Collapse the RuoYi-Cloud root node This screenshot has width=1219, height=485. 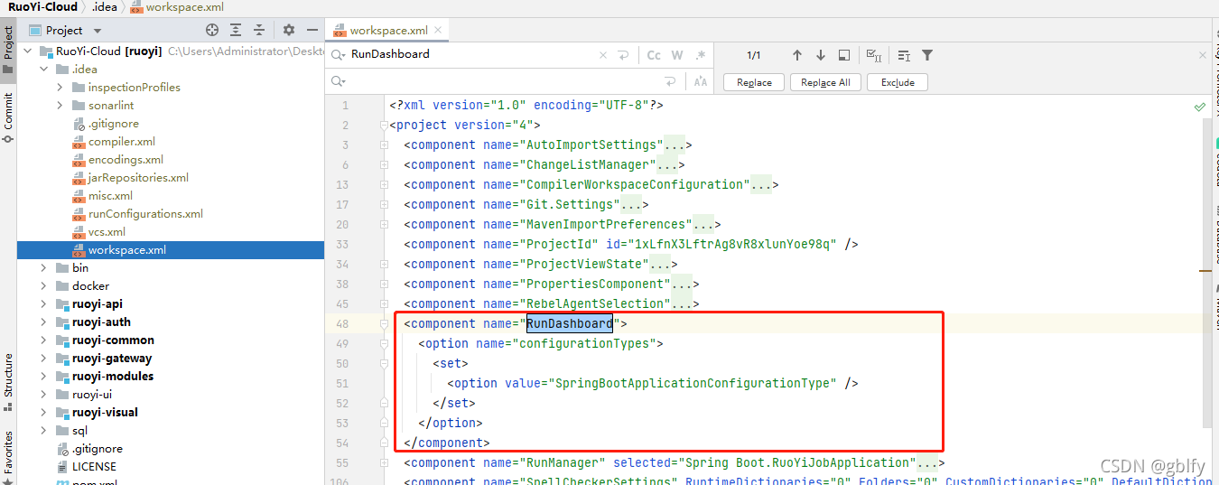[27, 51]
